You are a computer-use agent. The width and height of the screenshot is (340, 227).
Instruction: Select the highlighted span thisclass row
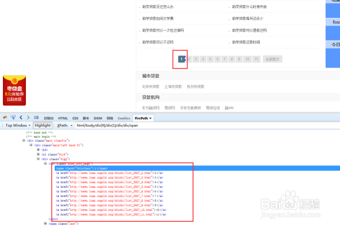click(197, 168)
